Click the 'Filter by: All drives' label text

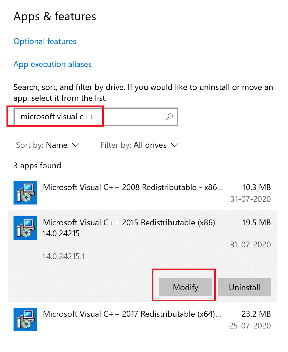click(x=133, y=145)
